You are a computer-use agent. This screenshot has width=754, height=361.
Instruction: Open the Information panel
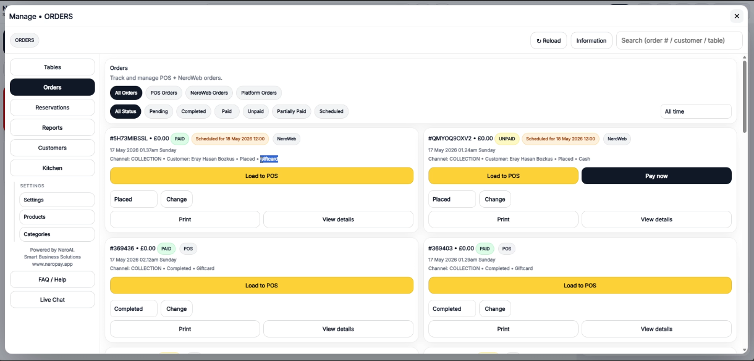591,41
